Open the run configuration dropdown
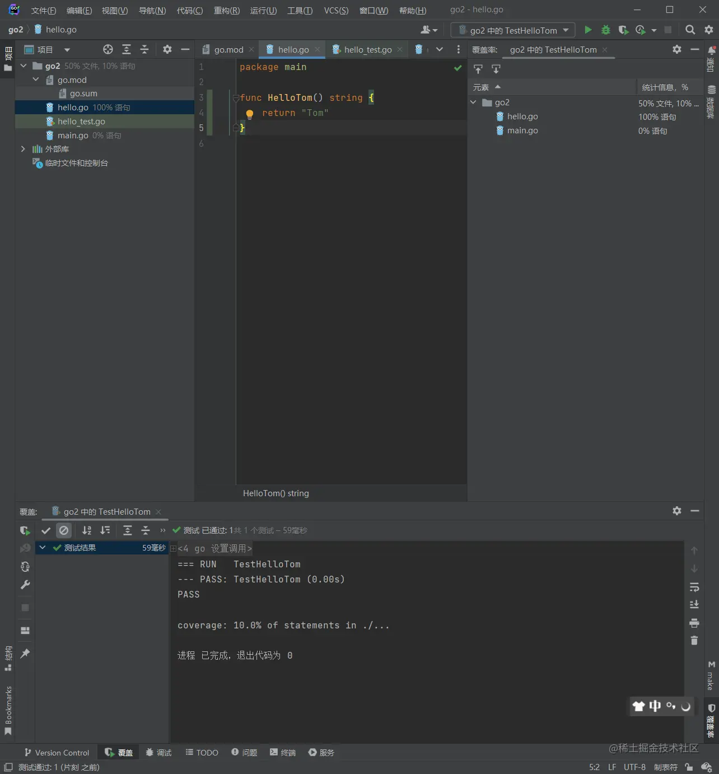Image resolution: width=719 pixels, height=774 pixels. [513, 30]
